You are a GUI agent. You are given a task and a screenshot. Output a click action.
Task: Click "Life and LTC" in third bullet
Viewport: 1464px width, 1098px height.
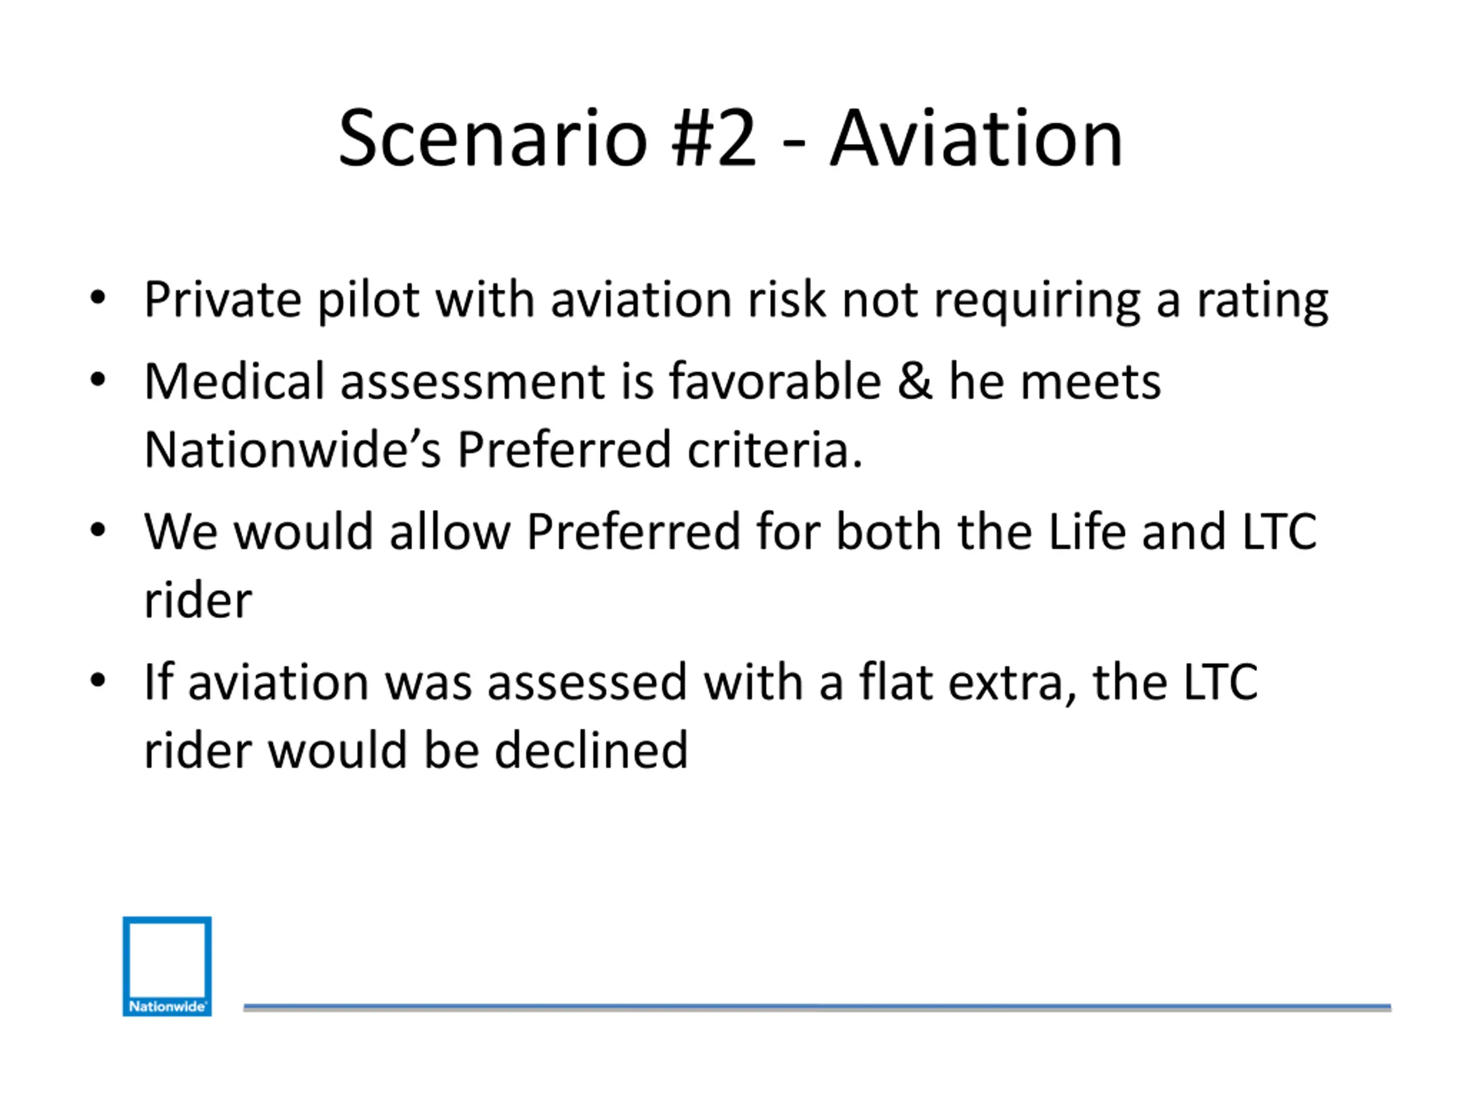(1182, 531)
